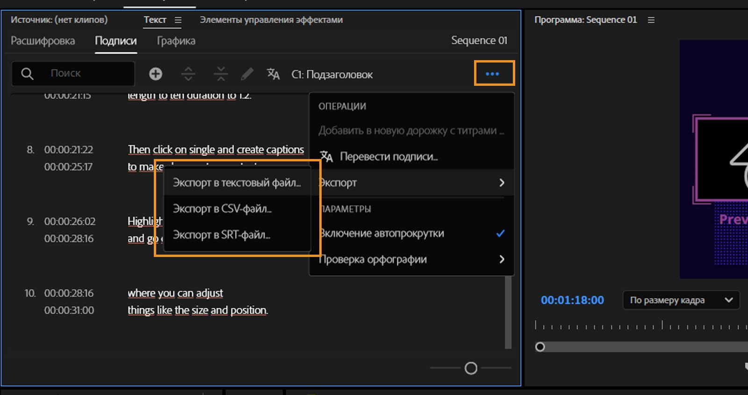Click the program monitor video preview
Viewport: 748px width, 395px height.
click(714, 159)
